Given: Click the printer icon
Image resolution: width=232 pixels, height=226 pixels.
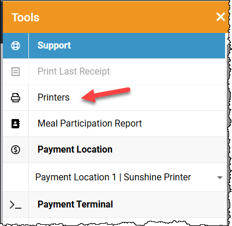Looking at the screenshot, I should coord(16,98).
